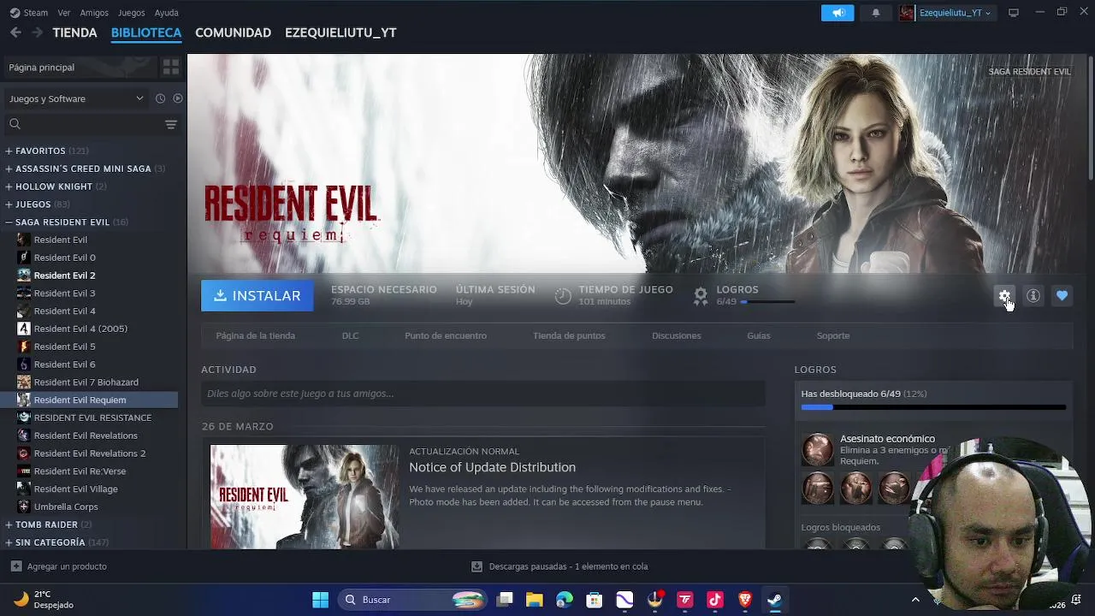This screenshot has width=1095, height=616.
Task: Click the blue INSTALAR button
Action: pyautogui.click(x=257, y=295)
